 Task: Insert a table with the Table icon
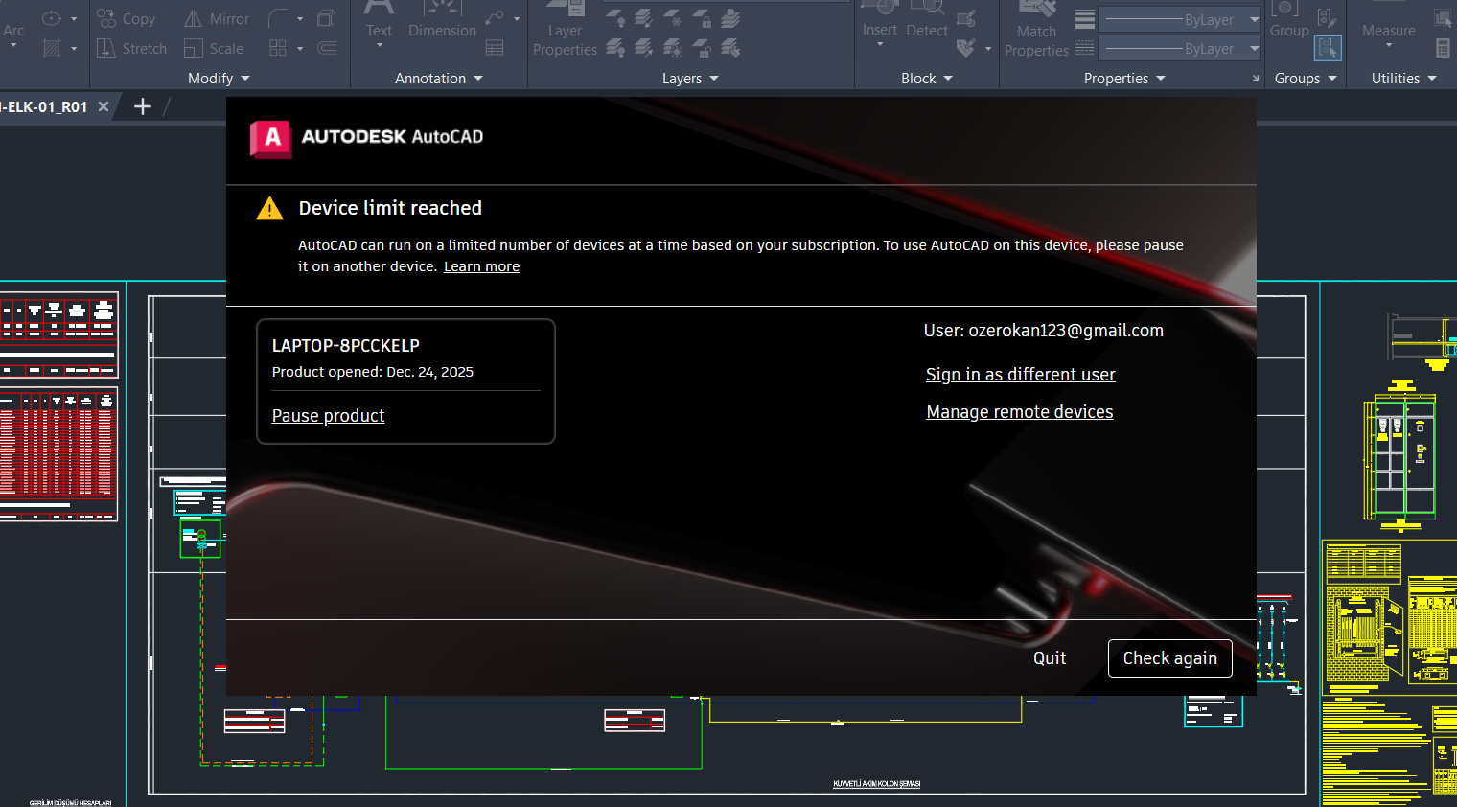point(495,48)
